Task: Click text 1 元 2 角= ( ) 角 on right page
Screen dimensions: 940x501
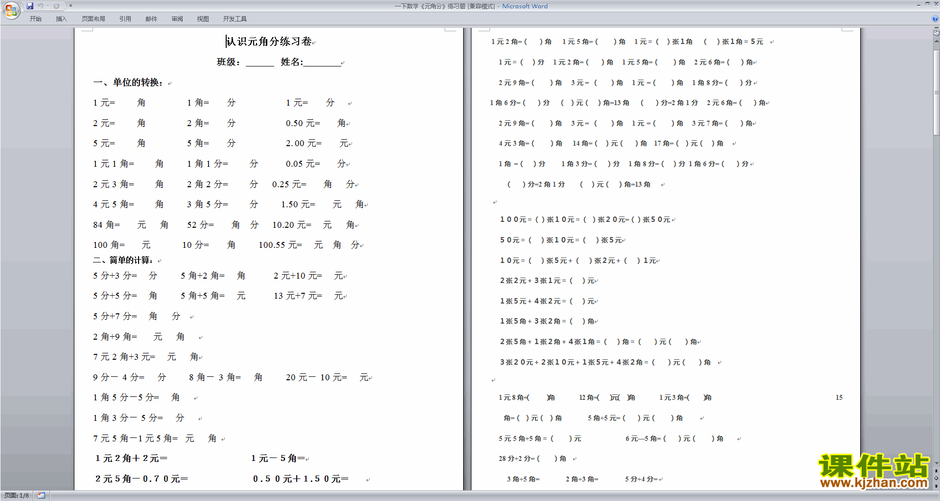Action: point(521,42)
